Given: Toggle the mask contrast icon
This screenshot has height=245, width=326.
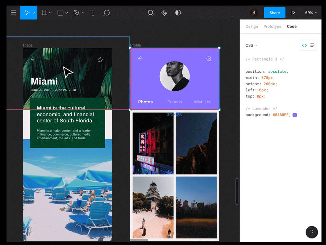Looking at the screenshot, I should [x=178, y=13].
